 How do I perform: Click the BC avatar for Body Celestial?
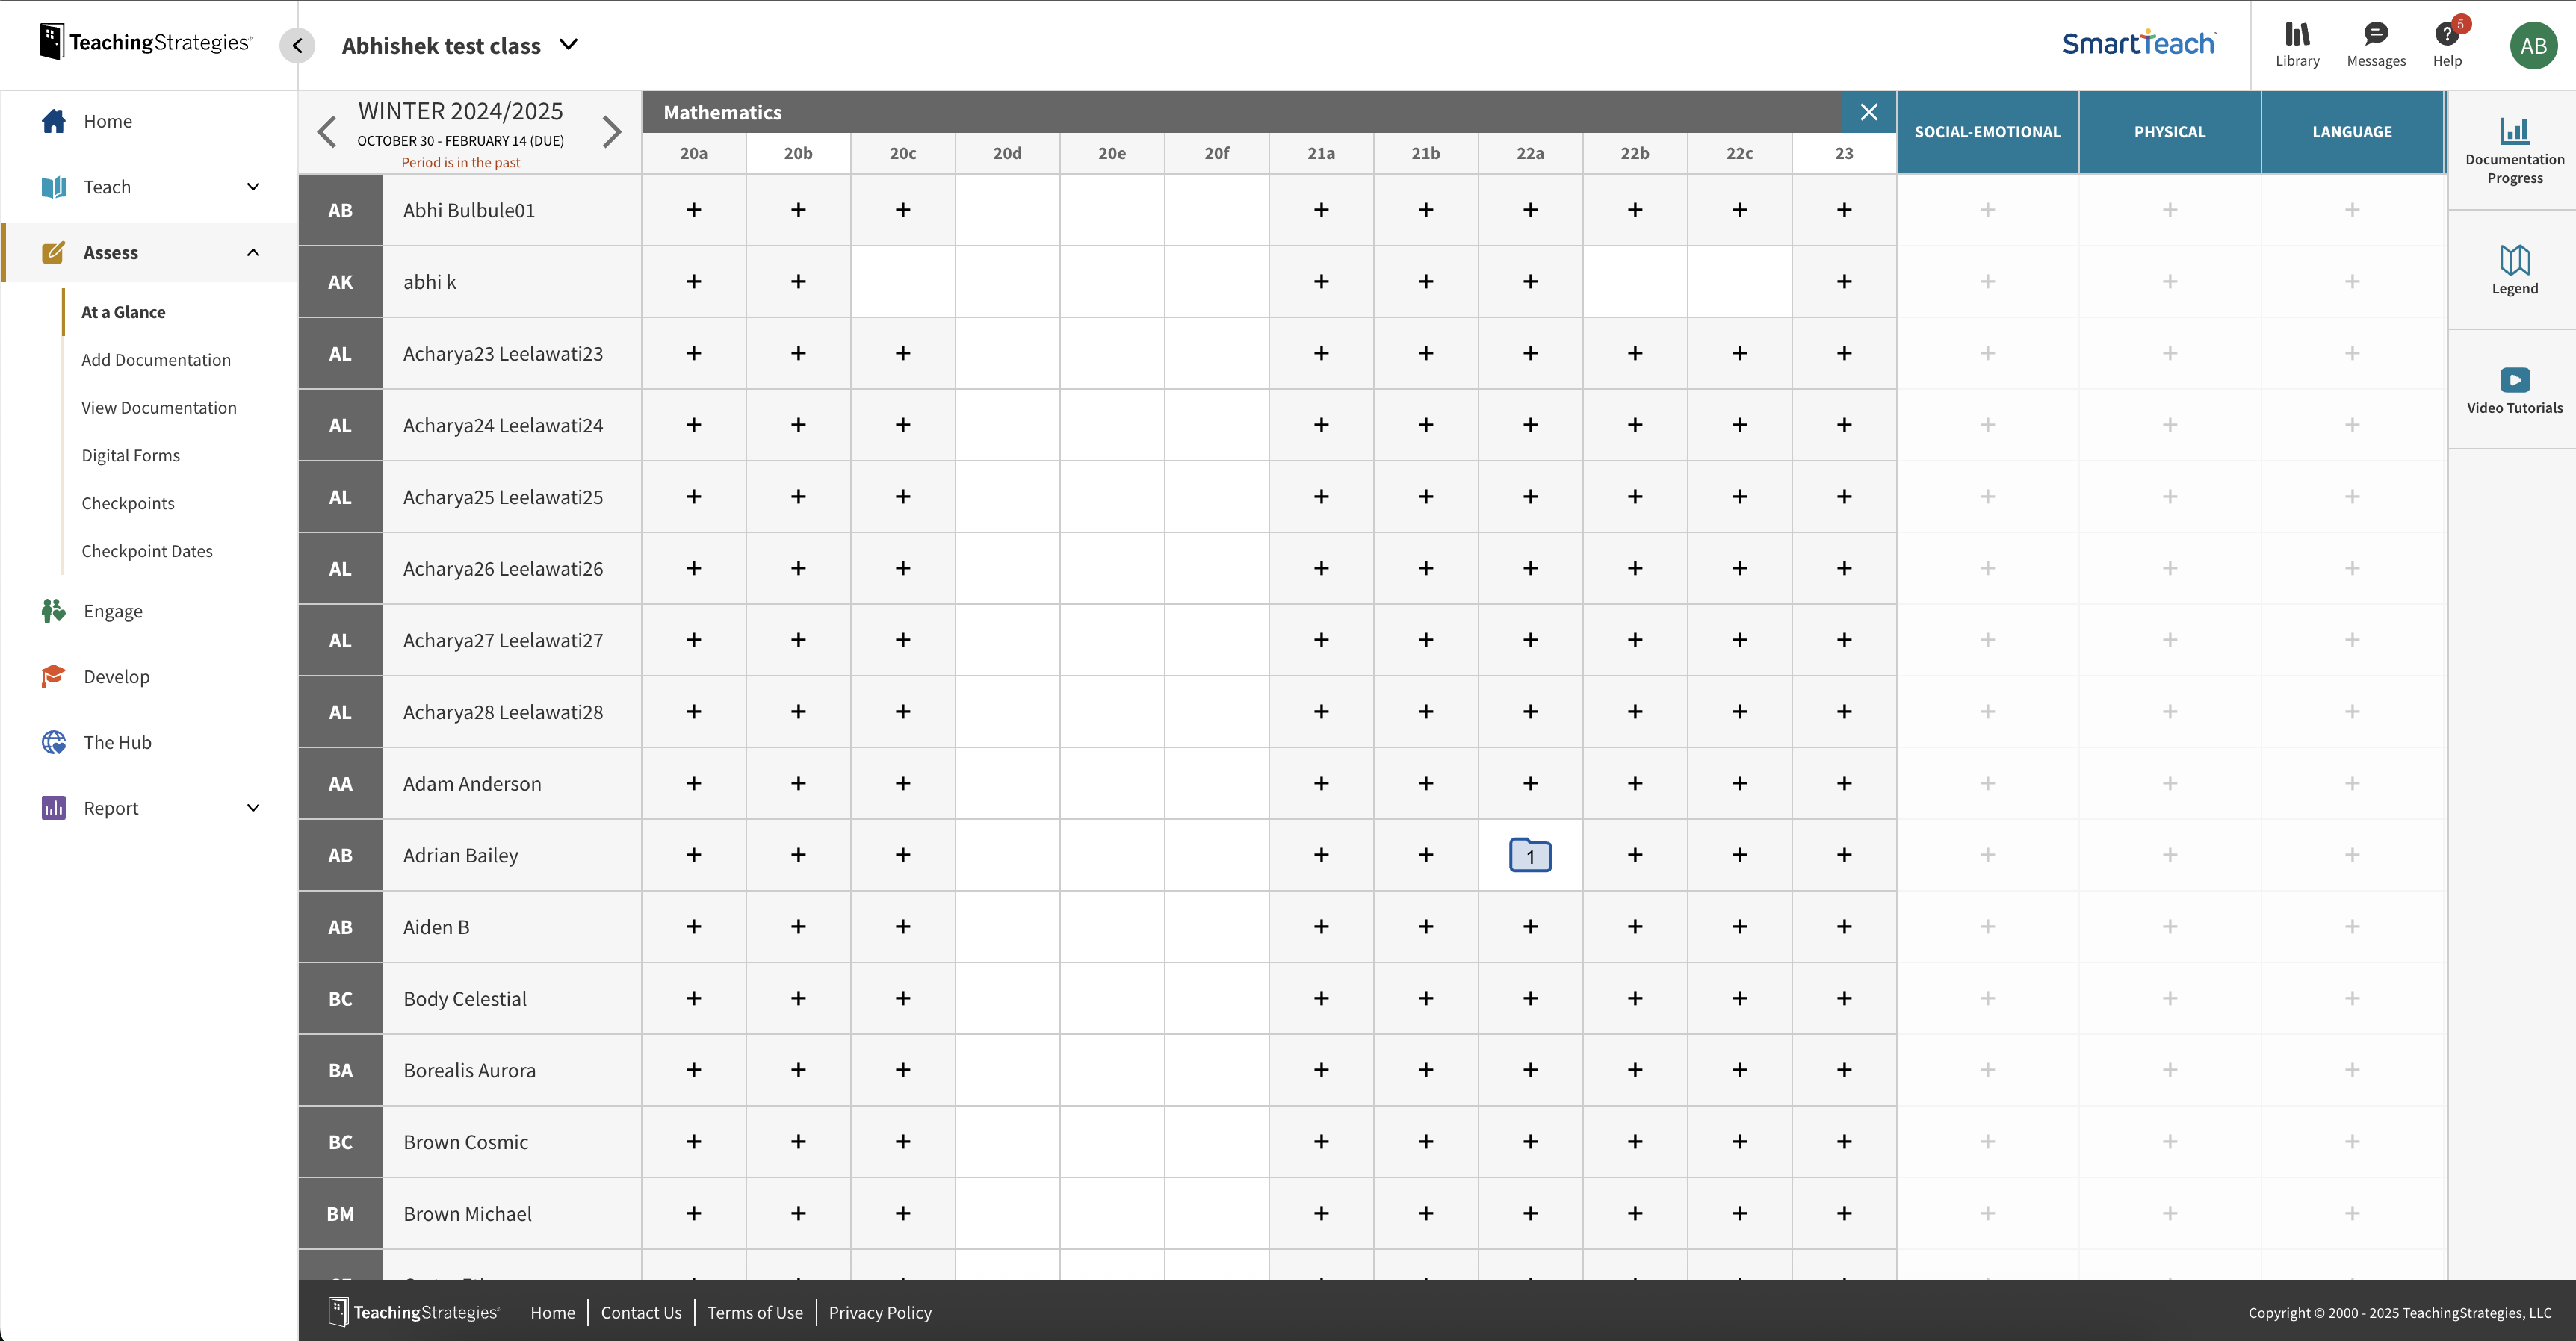click(x=340, y=998)
